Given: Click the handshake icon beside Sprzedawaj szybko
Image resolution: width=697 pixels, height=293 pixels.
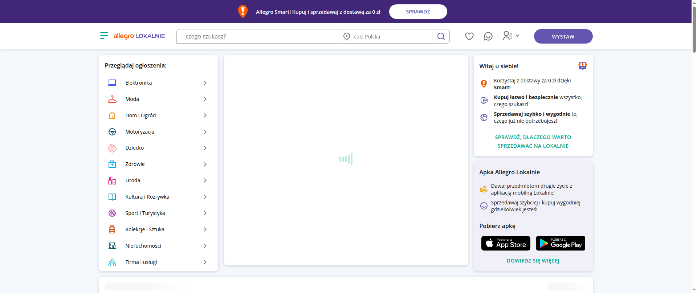Looking at the screenshot, I should [484, 117].
